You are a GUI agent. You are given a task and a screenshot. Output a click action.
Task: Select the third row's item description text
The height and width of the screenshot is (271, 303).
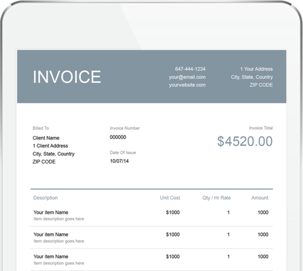pos(59,263)
